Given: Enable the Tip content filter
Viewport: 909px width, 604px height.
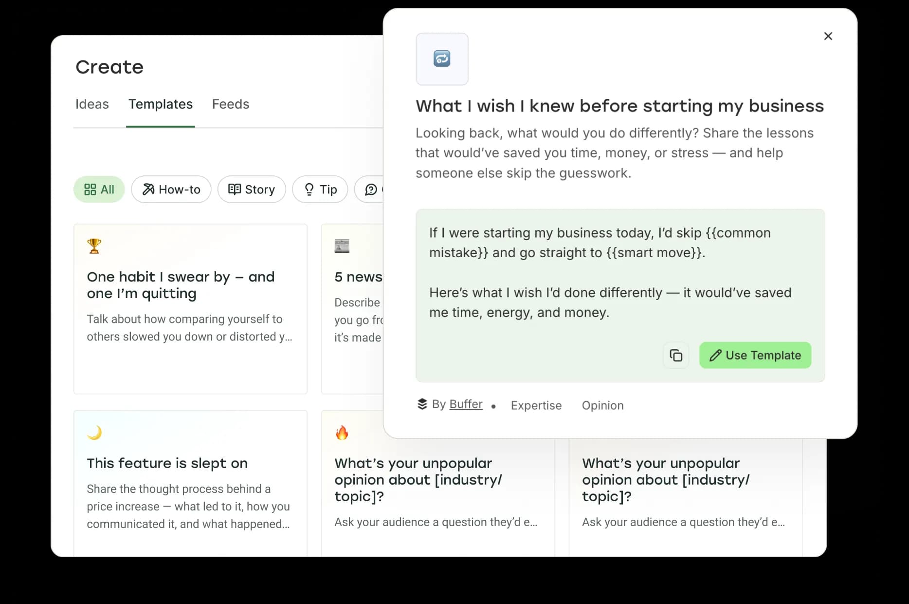Looking at the screenshot, I should click(320, 189).
